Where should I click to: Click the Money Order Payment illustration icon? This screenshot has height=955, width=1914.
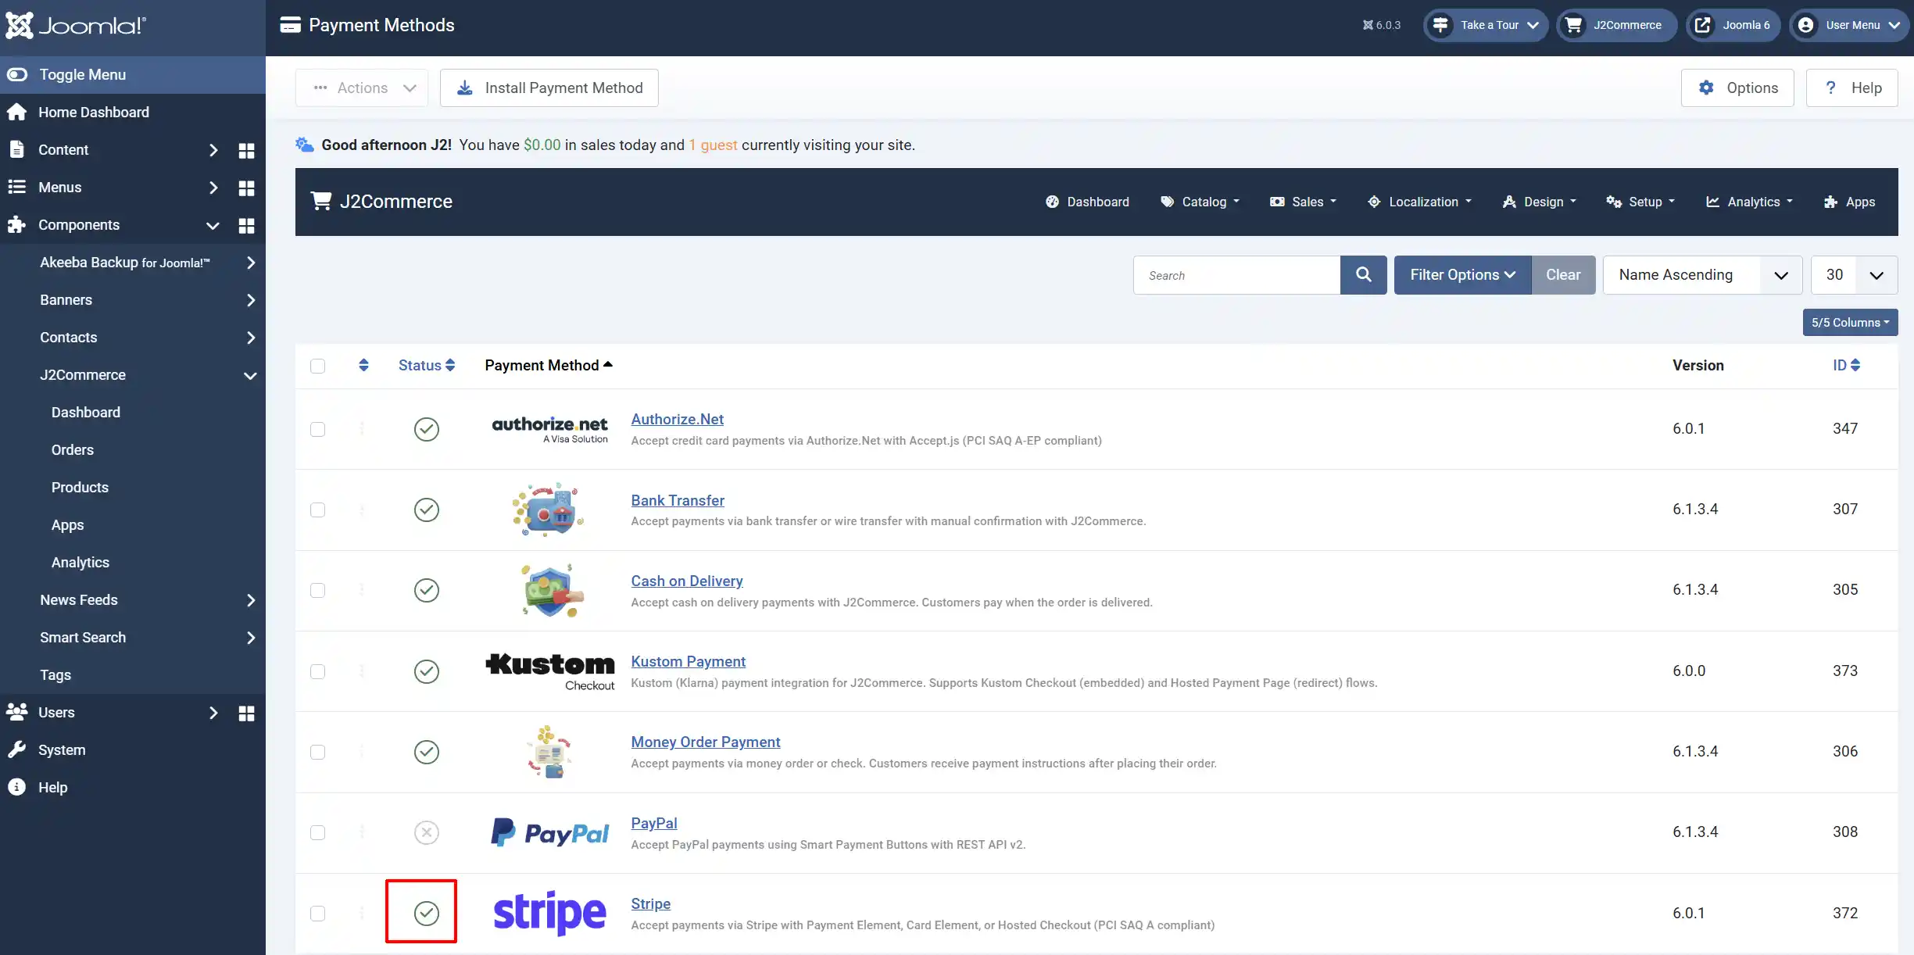549,752
